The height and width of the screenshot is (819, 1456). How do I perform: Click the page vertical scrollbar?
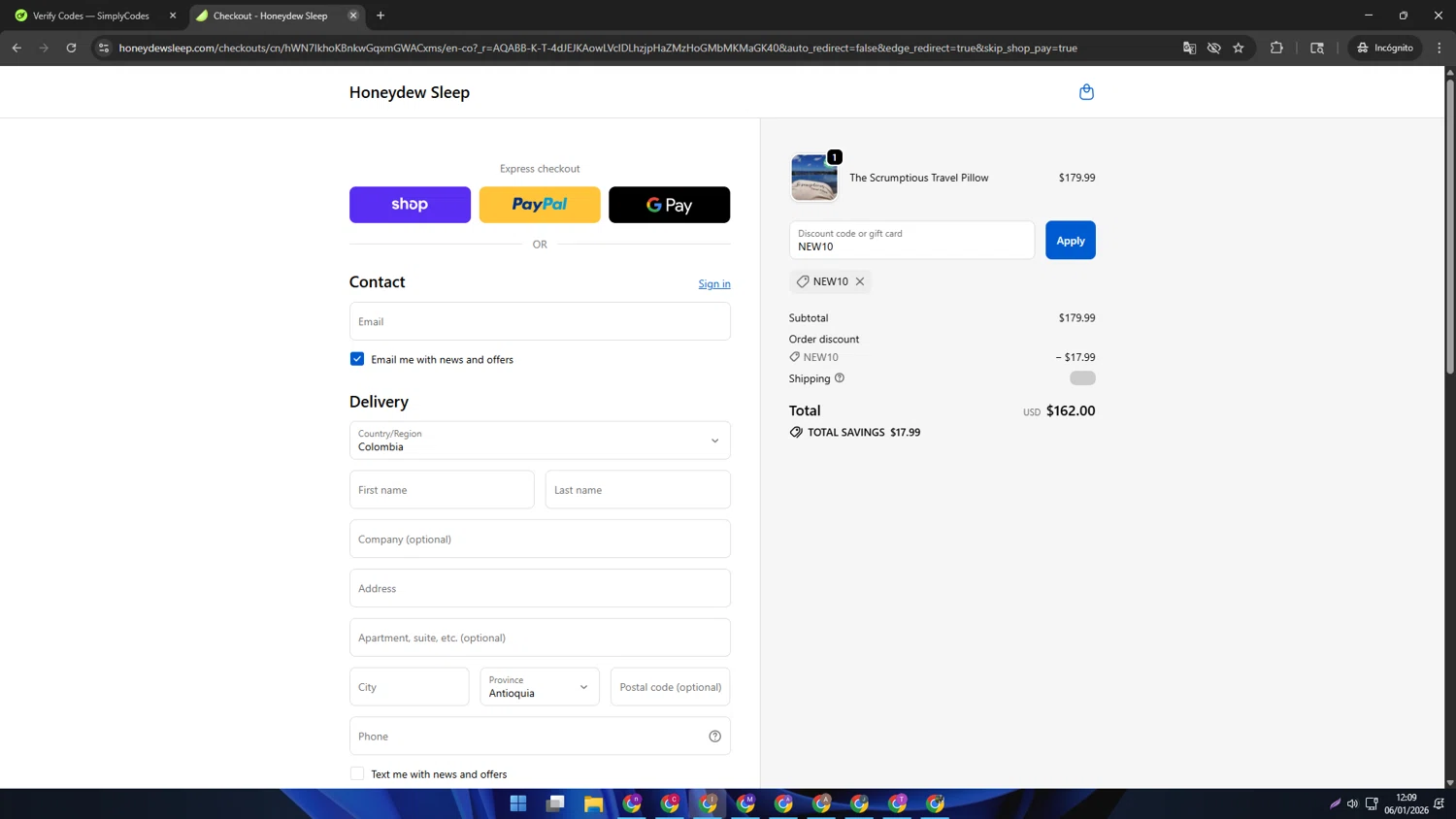[1450, 225]
